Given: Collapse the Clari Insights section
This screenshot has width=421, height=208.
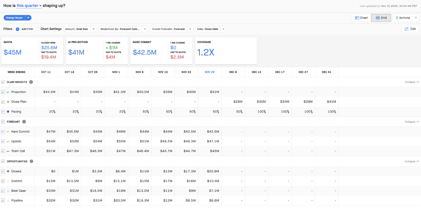Looking at the screenshot, I should pyautogui.click(x=412, y=82).
